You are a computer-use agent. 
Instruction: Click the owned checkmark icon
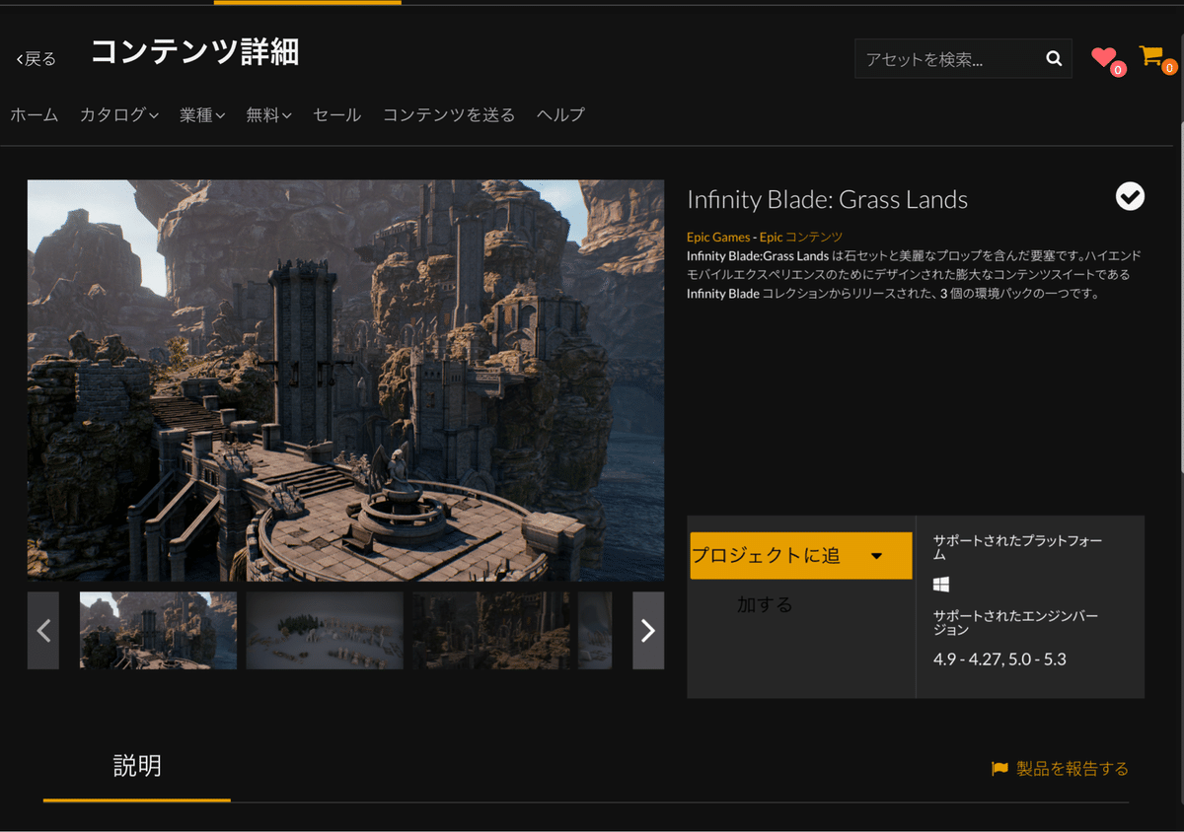(1130, 197)
